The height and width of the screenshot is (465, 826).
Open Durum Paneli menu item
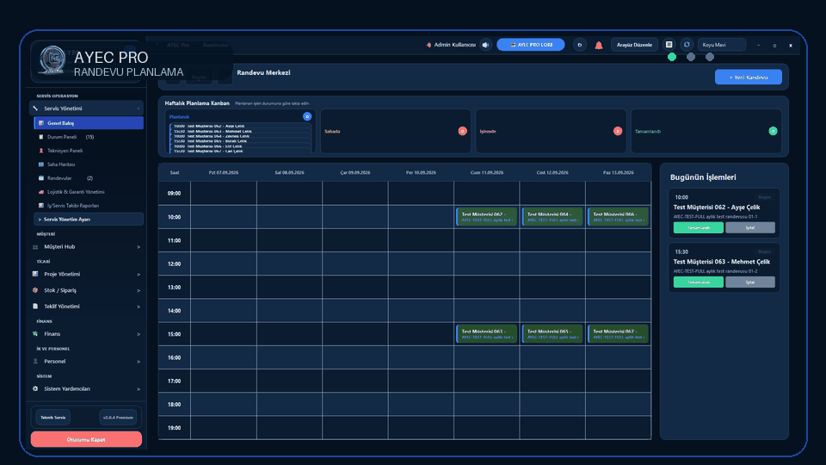[89, 137]
